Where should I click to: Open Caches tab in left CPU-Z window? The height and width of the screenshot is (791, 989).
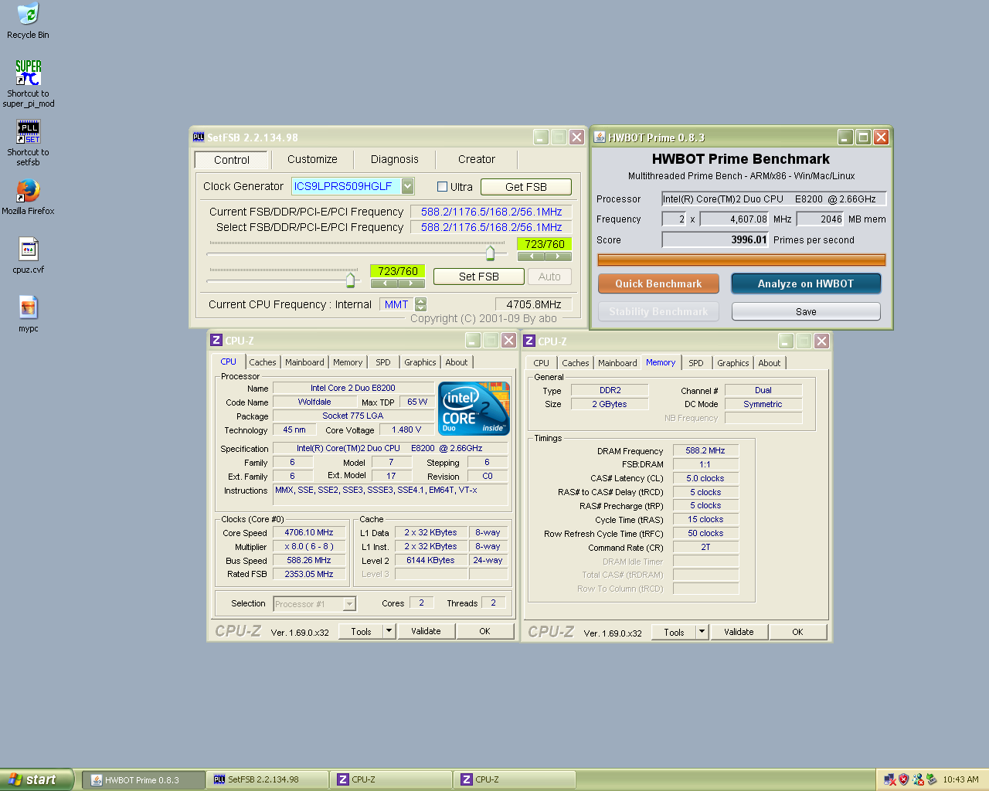(263, 362)
